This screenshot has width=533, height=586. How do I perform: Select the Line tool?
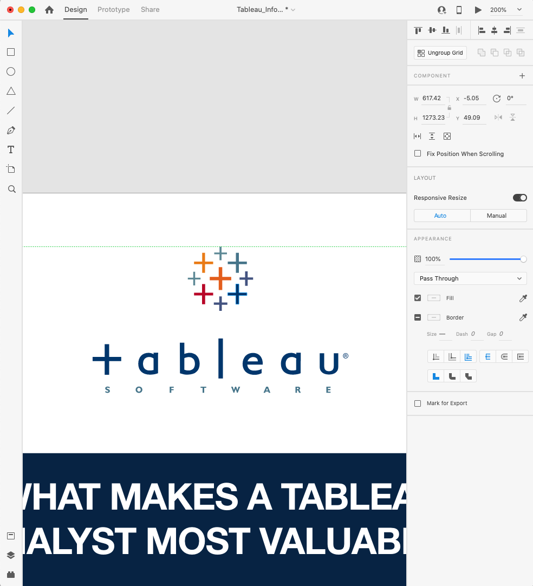(11, 110)
